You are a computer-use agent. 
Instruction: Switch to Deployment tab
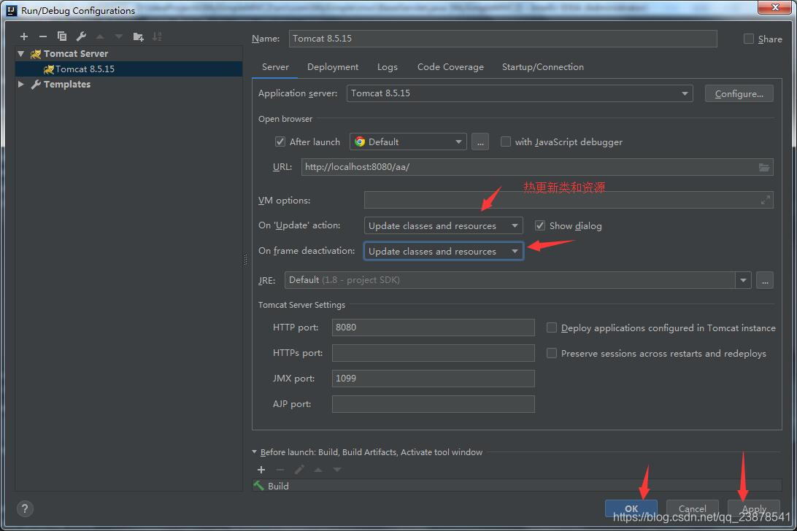click(x=332, y=67)
